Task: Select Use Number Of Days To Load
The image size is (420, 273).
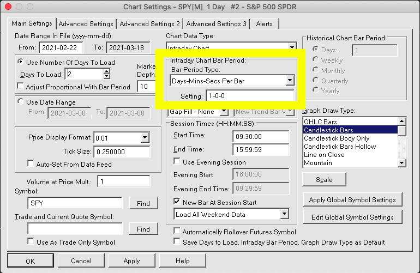Action: [21, 62]
